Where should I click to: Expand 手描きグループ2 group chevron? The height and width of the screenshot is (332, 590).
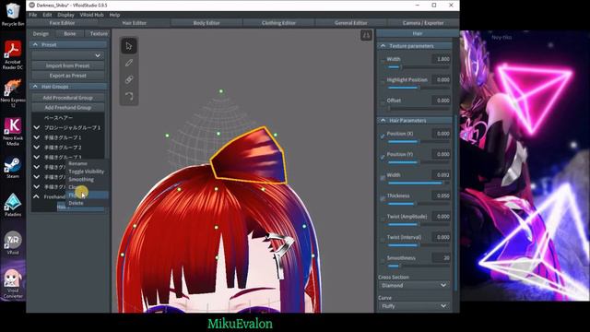[x=37, y=148]
